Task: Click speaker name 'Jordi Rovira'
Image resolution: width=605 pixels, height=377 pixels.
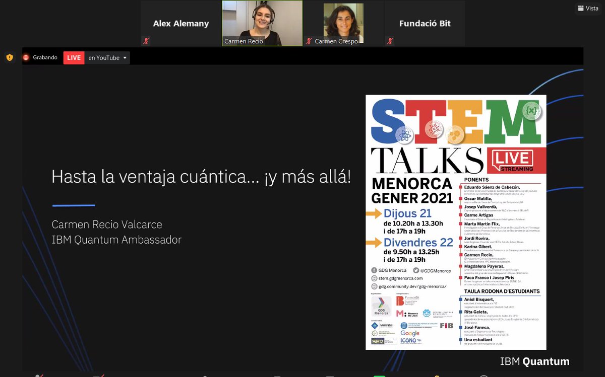Action: (x=478, y=238)
